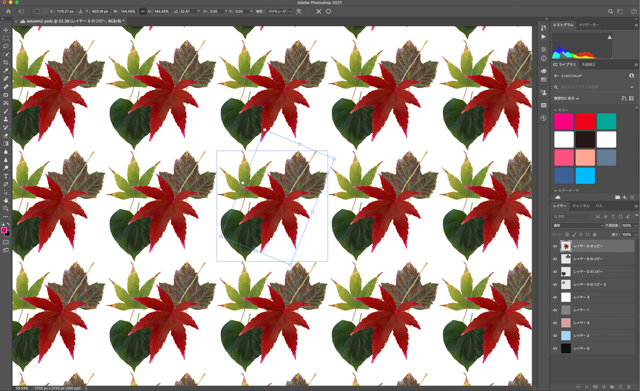Toggle link for width and height ratio

point(142,11)
